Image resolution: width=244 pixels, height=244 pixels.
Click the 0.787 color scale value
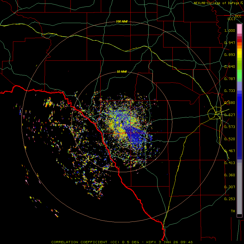(x=230, y=79)
